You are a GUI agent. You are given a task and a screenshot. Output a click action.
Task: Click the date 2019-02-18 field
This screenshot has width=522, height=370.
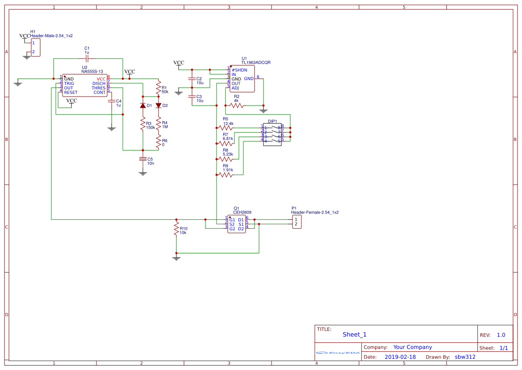(400, 357)
